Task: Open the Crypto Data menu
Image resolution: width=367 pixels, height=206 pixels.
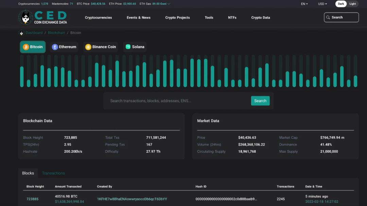Action: [261, 18]
